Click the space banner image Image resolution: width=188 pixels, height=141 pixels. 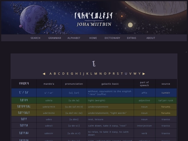pos(94,18)
